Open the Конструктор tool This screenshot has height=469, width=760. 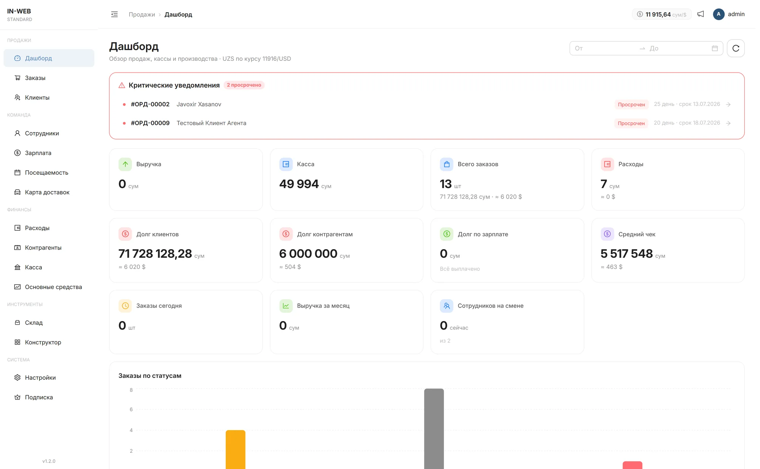(49, 342)
